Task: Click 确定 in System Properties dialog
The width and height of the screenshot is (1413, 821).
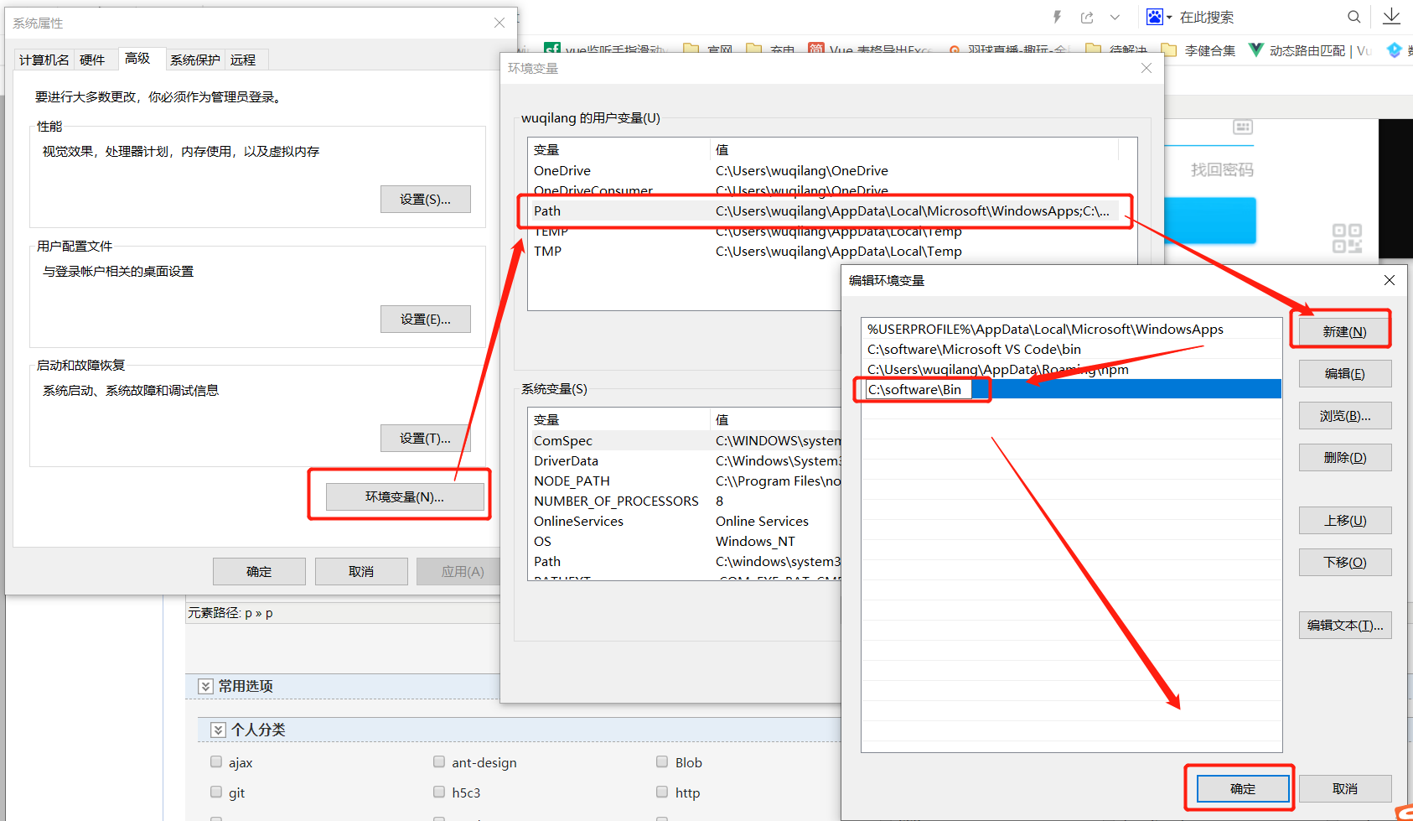Action: pos(259,572)
